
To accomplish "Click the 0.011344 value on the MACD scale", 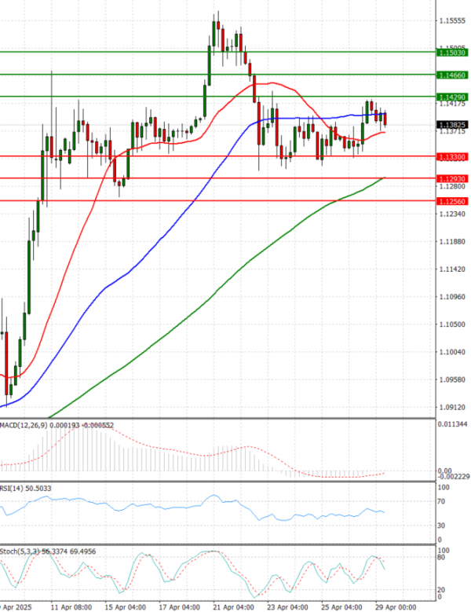I will (455, 425).
